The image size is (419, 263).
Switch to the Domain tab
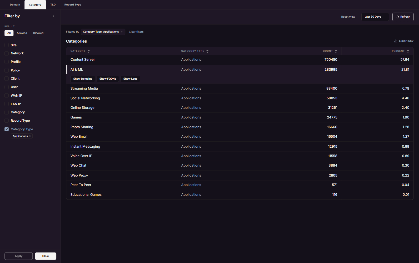click(x=15, y=5)
